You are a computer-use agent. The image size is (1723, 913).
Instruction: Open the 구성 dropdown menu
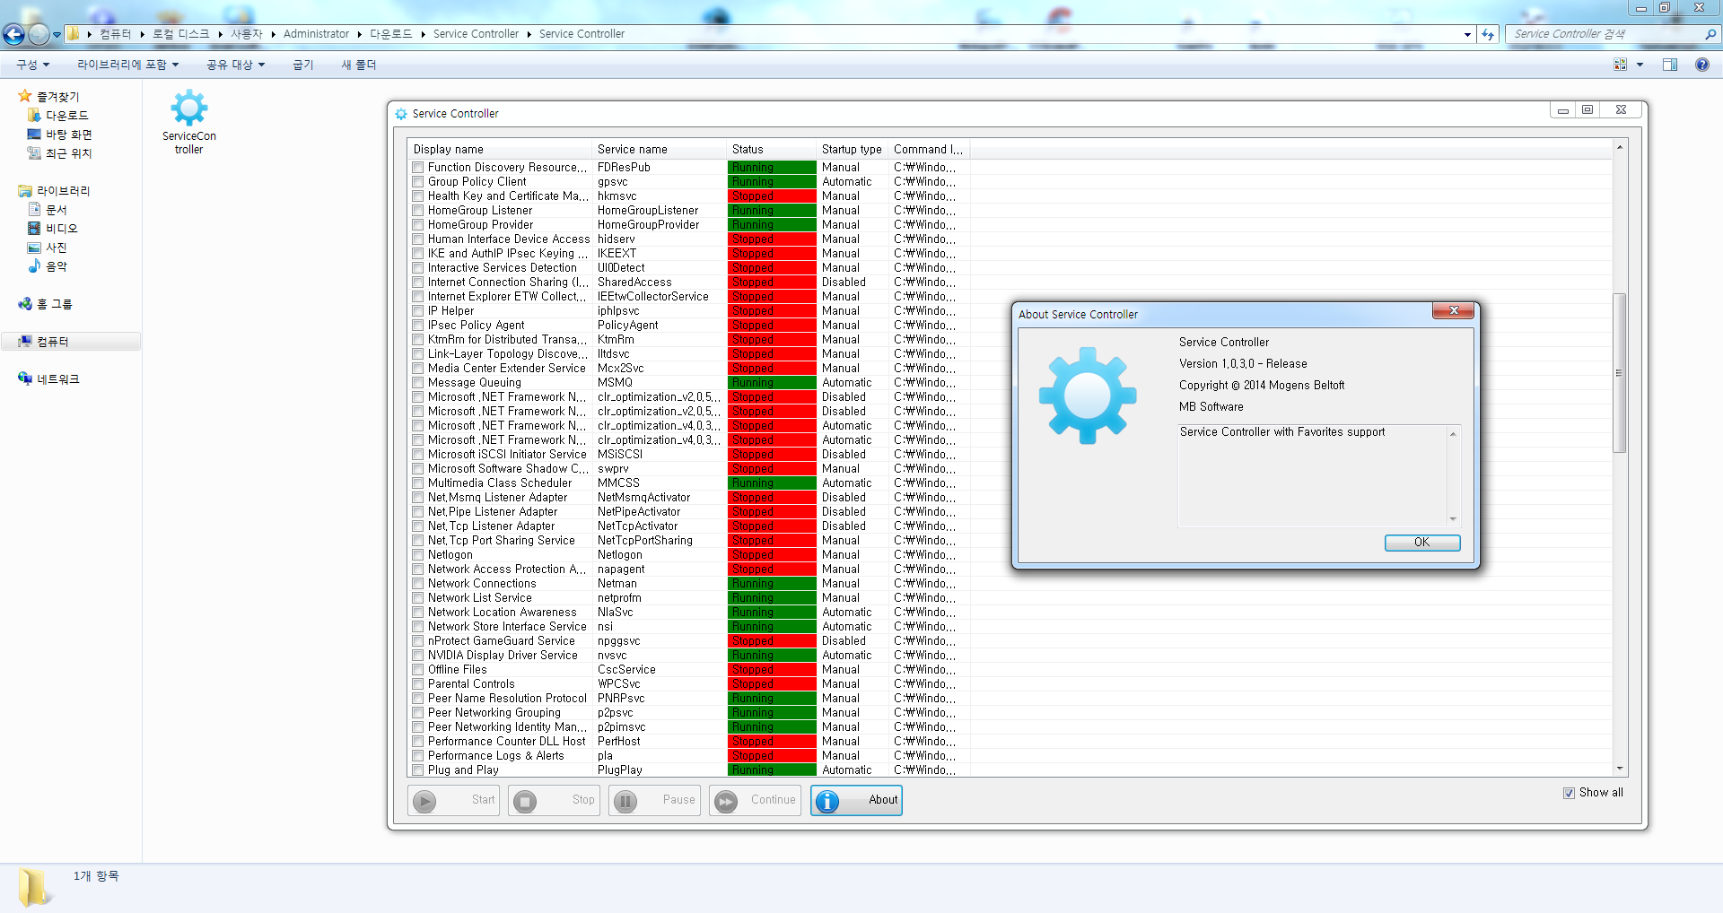tap(32, 65)
